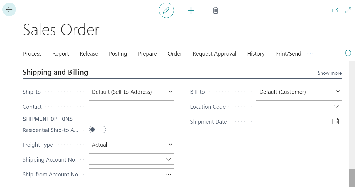
Task: Toggle the Residential Ship-to Address switch
Action: (97, 130)
